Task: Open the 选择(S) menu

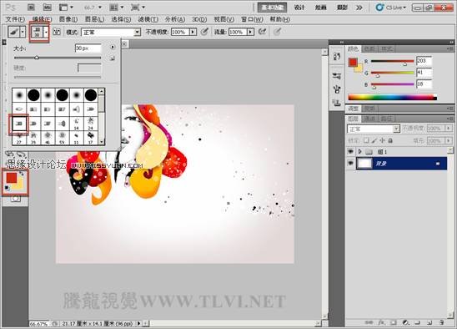Action: pyautogui.click(x=121, y=19)
